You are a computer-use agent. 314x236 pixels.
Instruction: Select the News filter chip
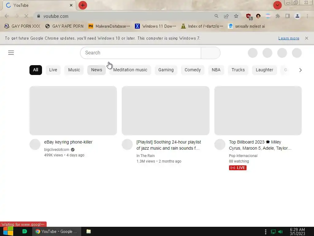[97, 70]
